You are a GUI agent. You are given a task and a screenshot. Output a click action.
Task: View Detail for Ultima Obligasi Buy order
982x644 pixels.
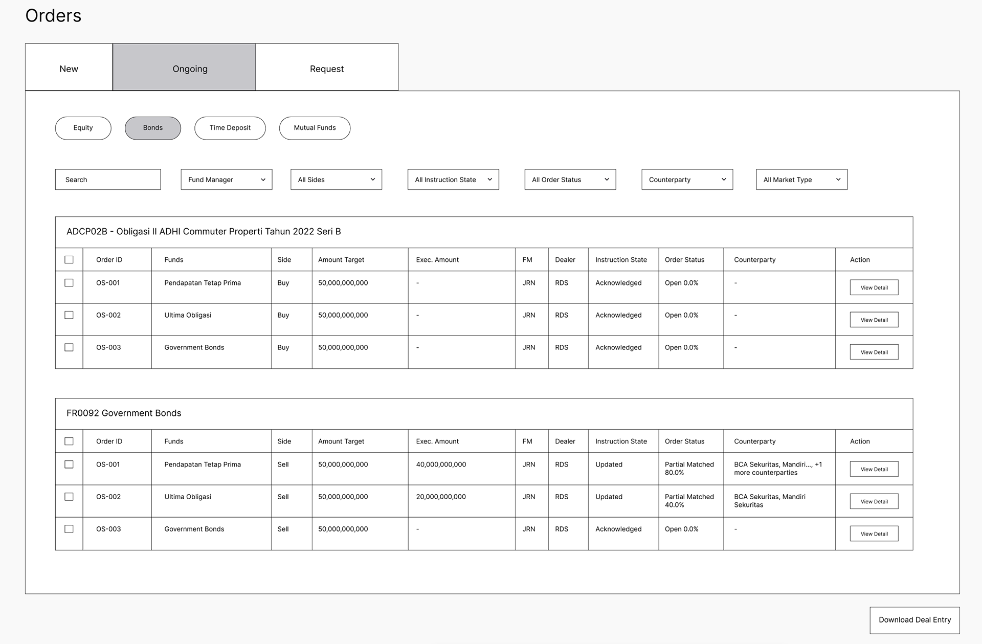[874, 320]
